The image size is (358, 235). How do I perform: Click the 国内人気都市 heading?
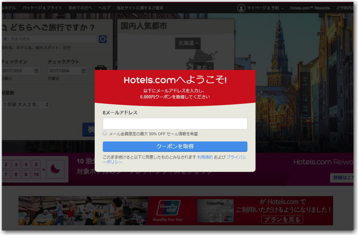pos(144,26)
